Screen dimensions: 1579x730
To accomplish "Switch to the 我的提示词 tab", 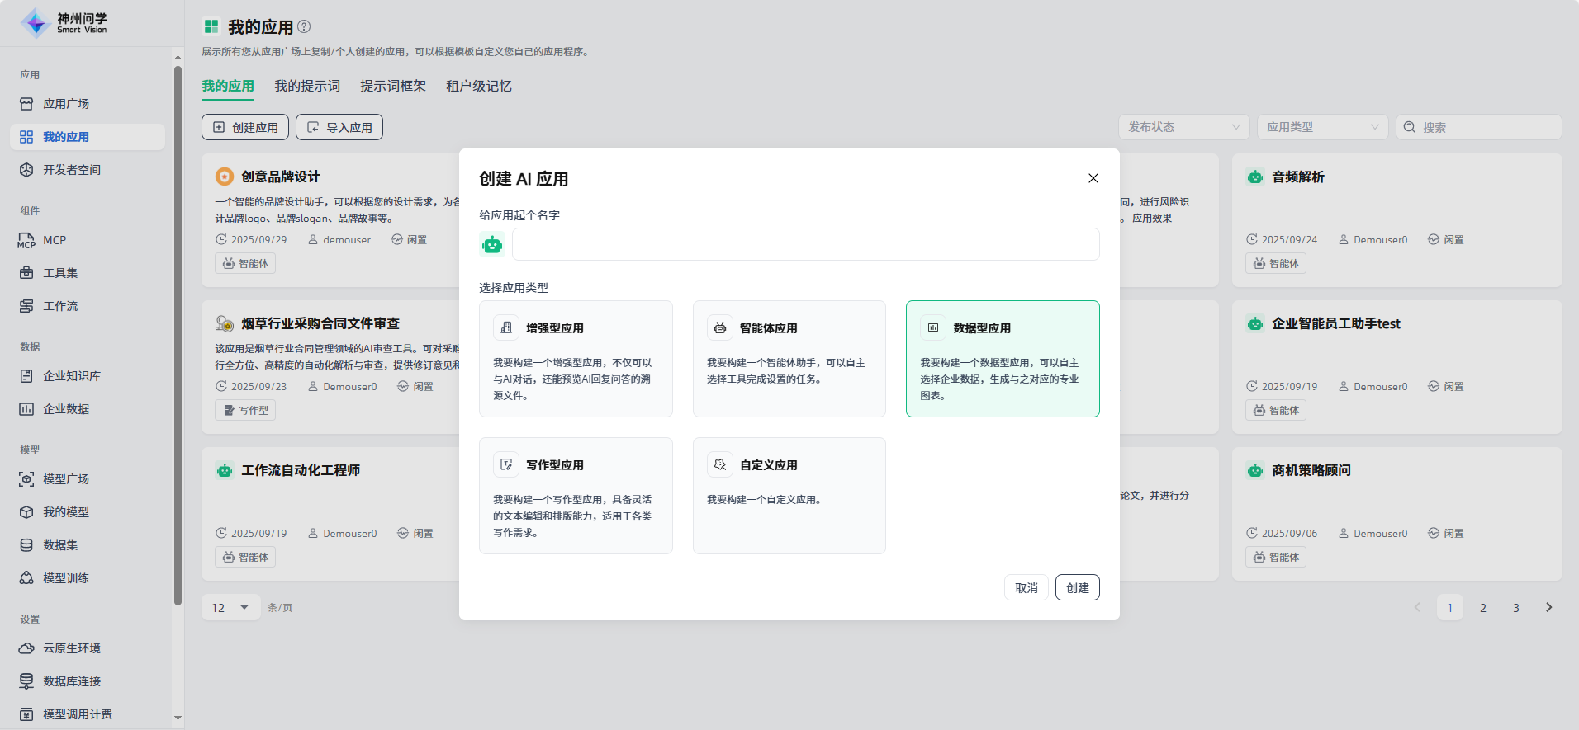I will [307, 86].
